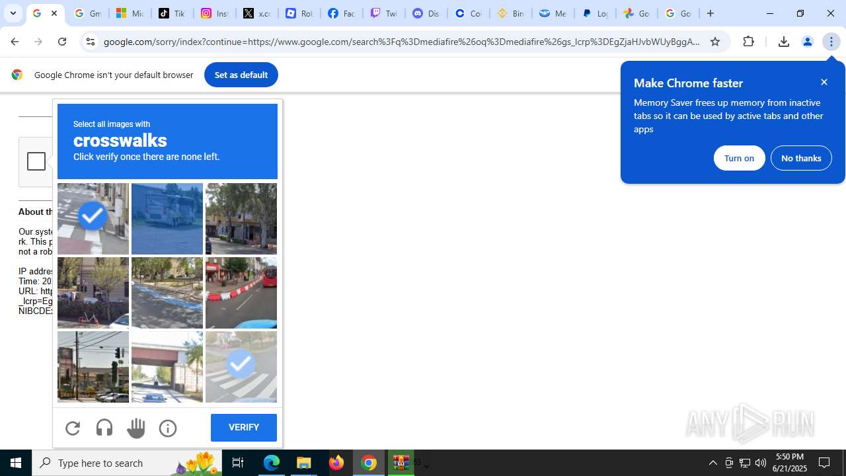Open the notifications action center
Screen dimensions: 846x476
825,463
